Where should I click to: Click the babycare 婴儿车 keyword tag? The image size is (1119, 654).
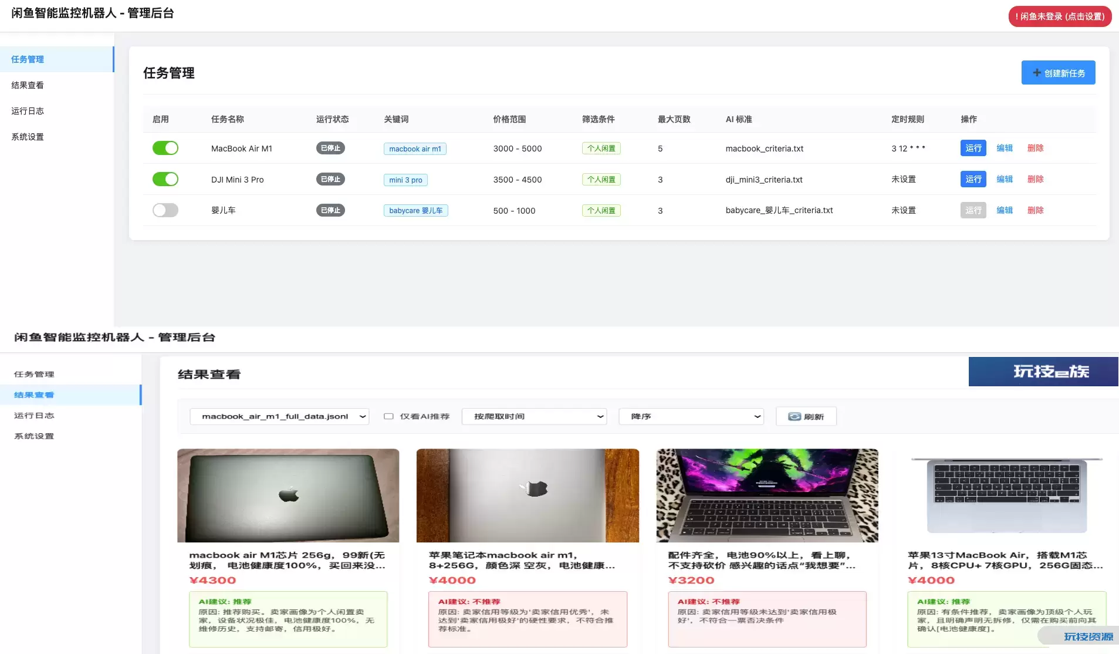click(416, 210)
